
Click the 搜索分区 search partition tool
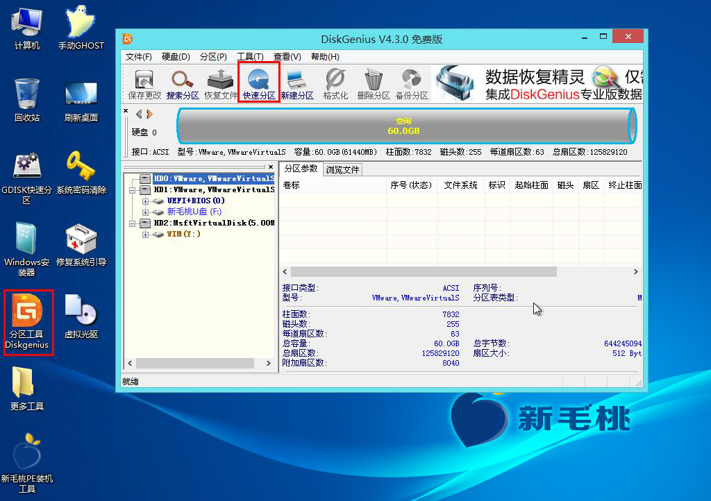pos(183,84)
